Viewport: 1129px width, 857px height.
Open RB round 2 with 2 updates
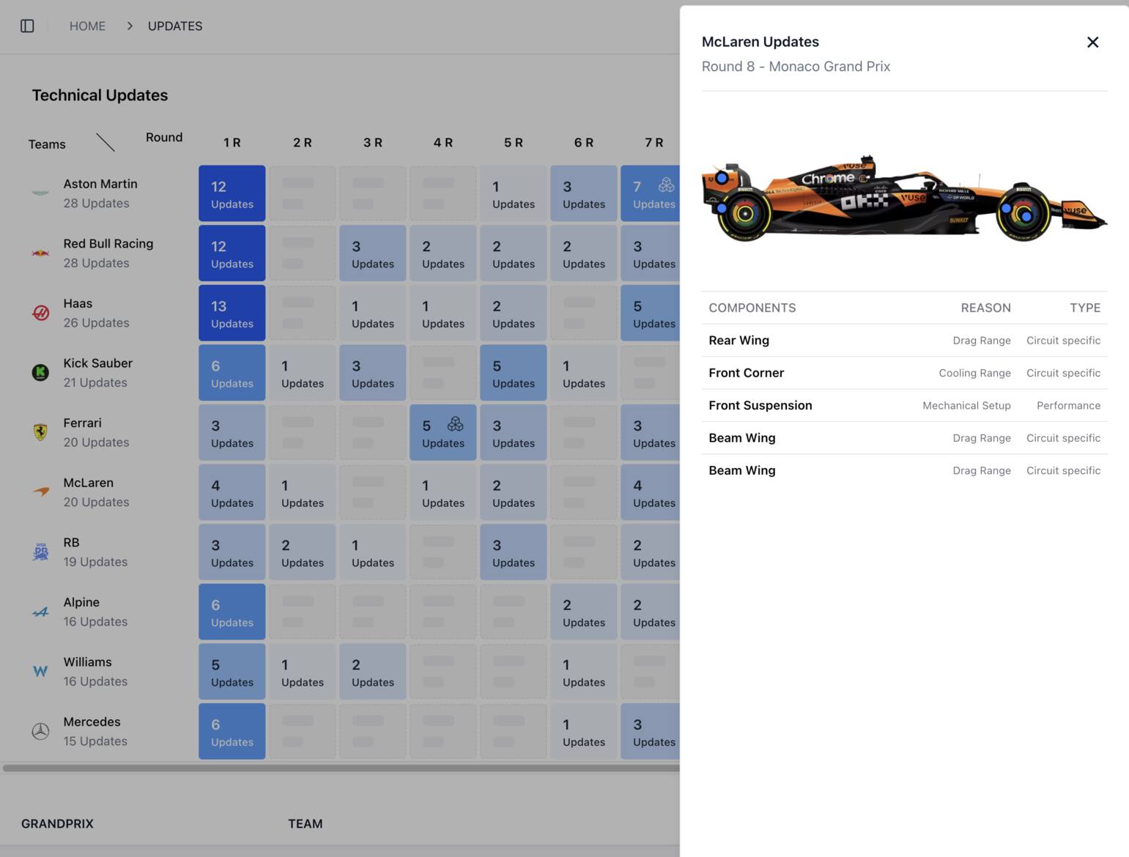click(x=303, y=552)
